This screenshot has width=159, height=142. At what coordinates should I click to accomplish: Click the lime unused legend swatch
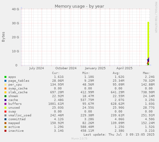tap(5, 108)
